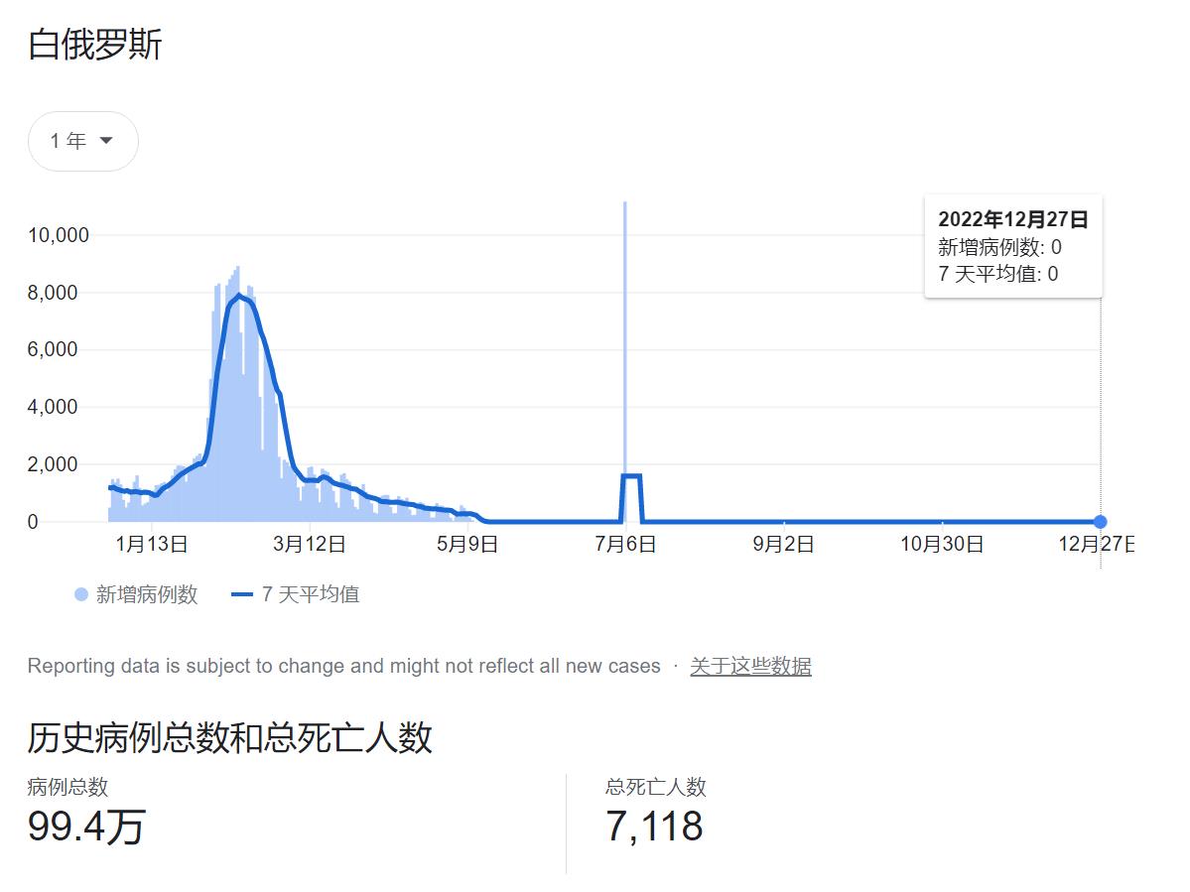Select the 3月12日 x-axis date label

point(310,544)
